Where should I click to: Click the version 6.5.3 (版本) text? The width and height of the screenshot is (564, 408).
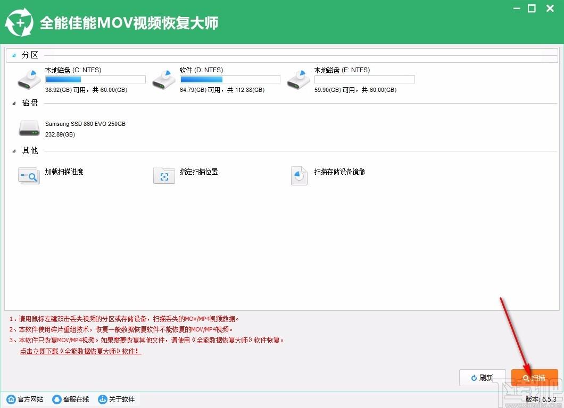(541, 399)
